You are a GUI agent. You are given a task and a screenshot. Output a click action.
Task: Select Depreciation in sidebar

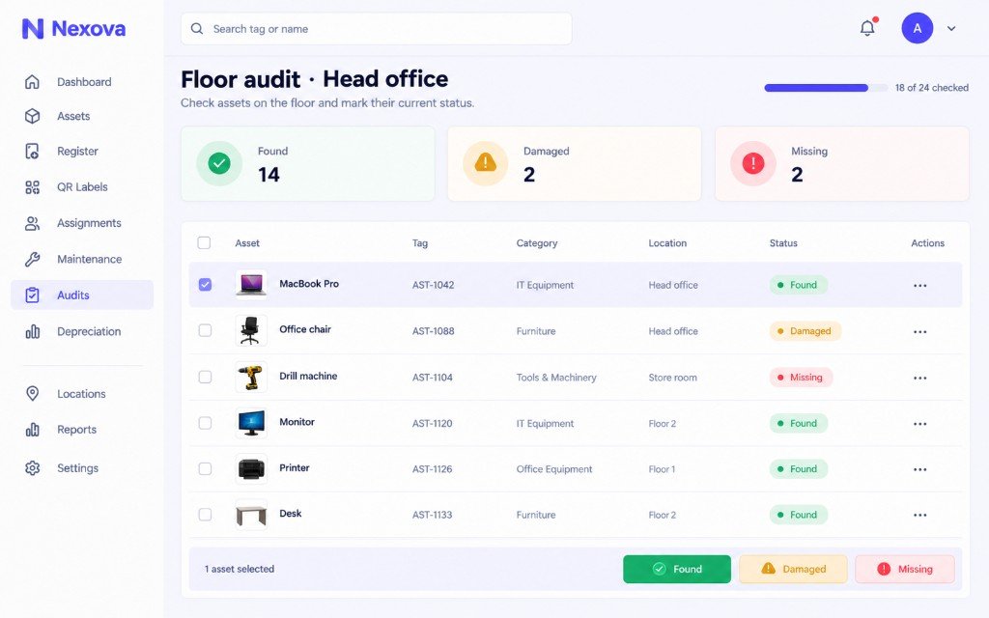tap(82, 332)
